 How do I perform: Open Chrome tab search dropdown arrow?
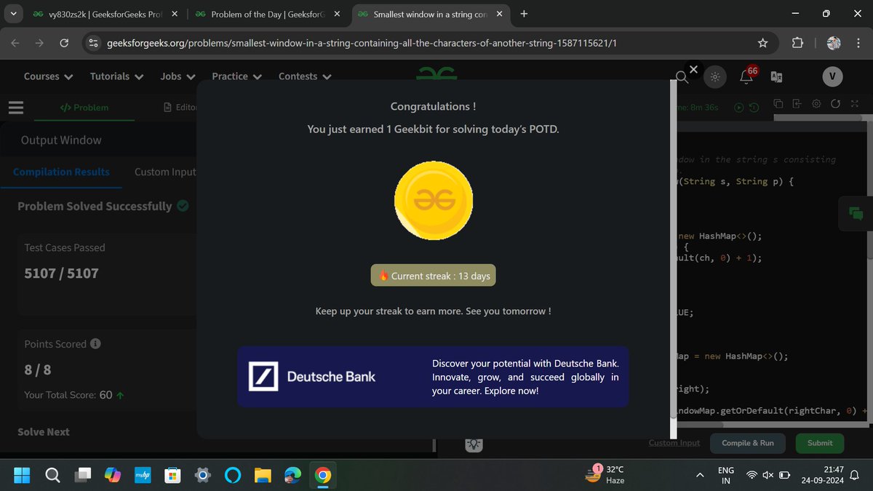point(13,14)
